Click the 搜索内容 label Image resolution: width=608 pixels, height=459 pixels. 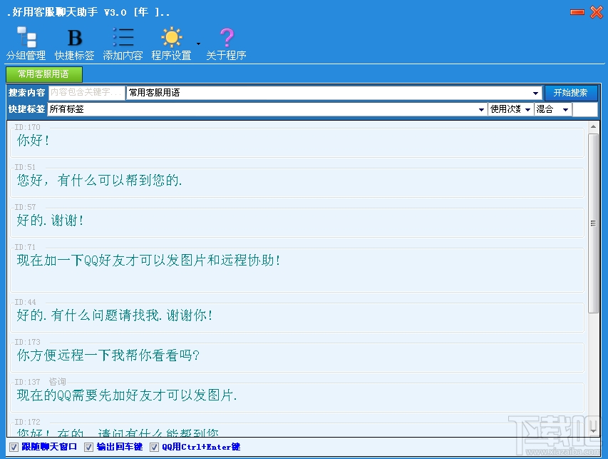click(x=27, y=93)
